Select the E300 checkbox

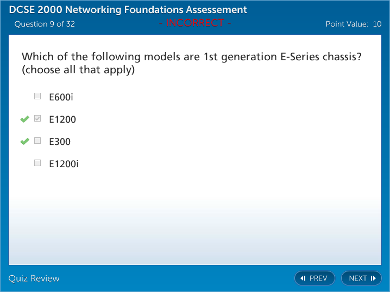(37, 141)
